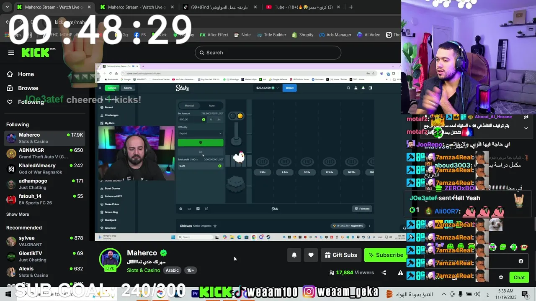Screen dimensions: 536x301
Task: Open ABNMASR channel in Following list
Action: tap(45, 153)
